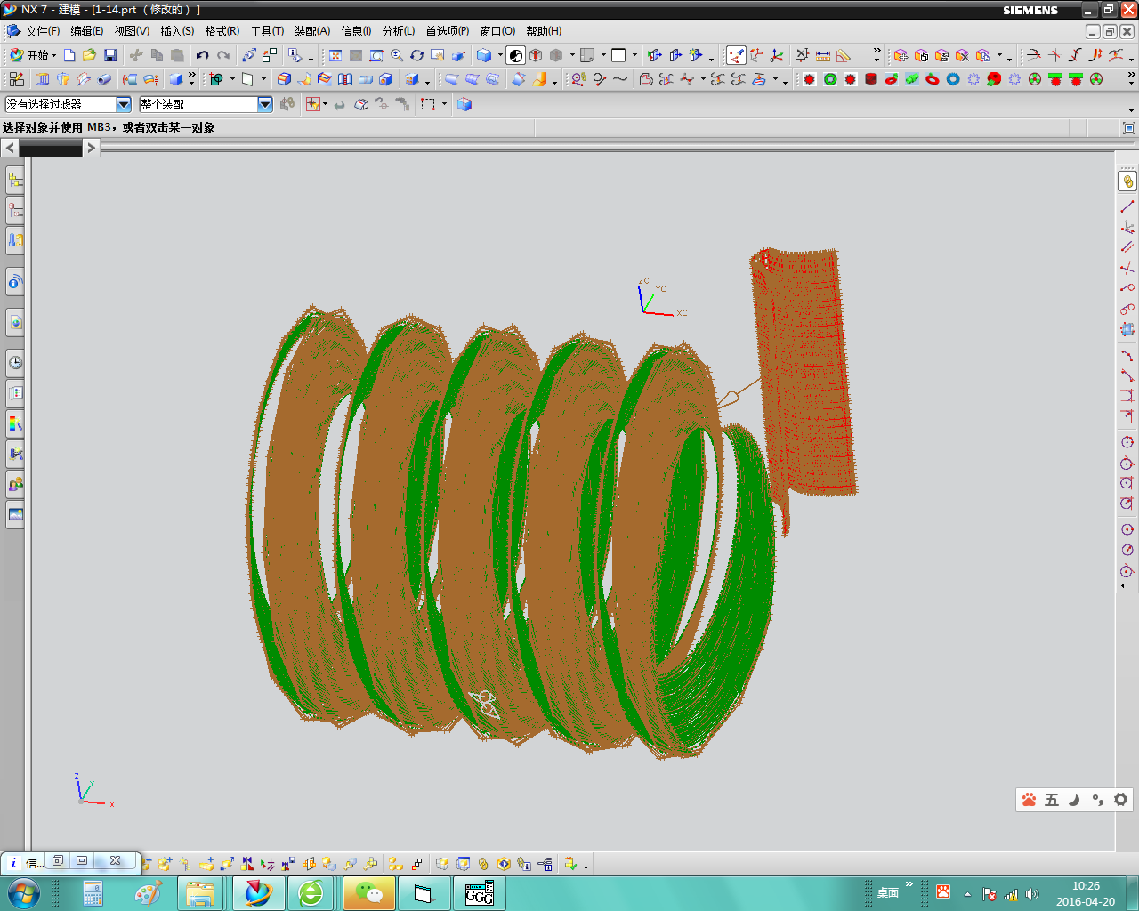
Task: Click the Mirror assembly icon in bottom toolbar
Action: (x=247, y=864)
